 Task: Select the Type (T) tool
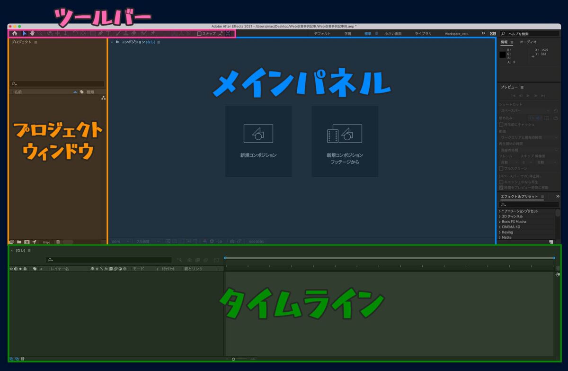click(108, 34)
